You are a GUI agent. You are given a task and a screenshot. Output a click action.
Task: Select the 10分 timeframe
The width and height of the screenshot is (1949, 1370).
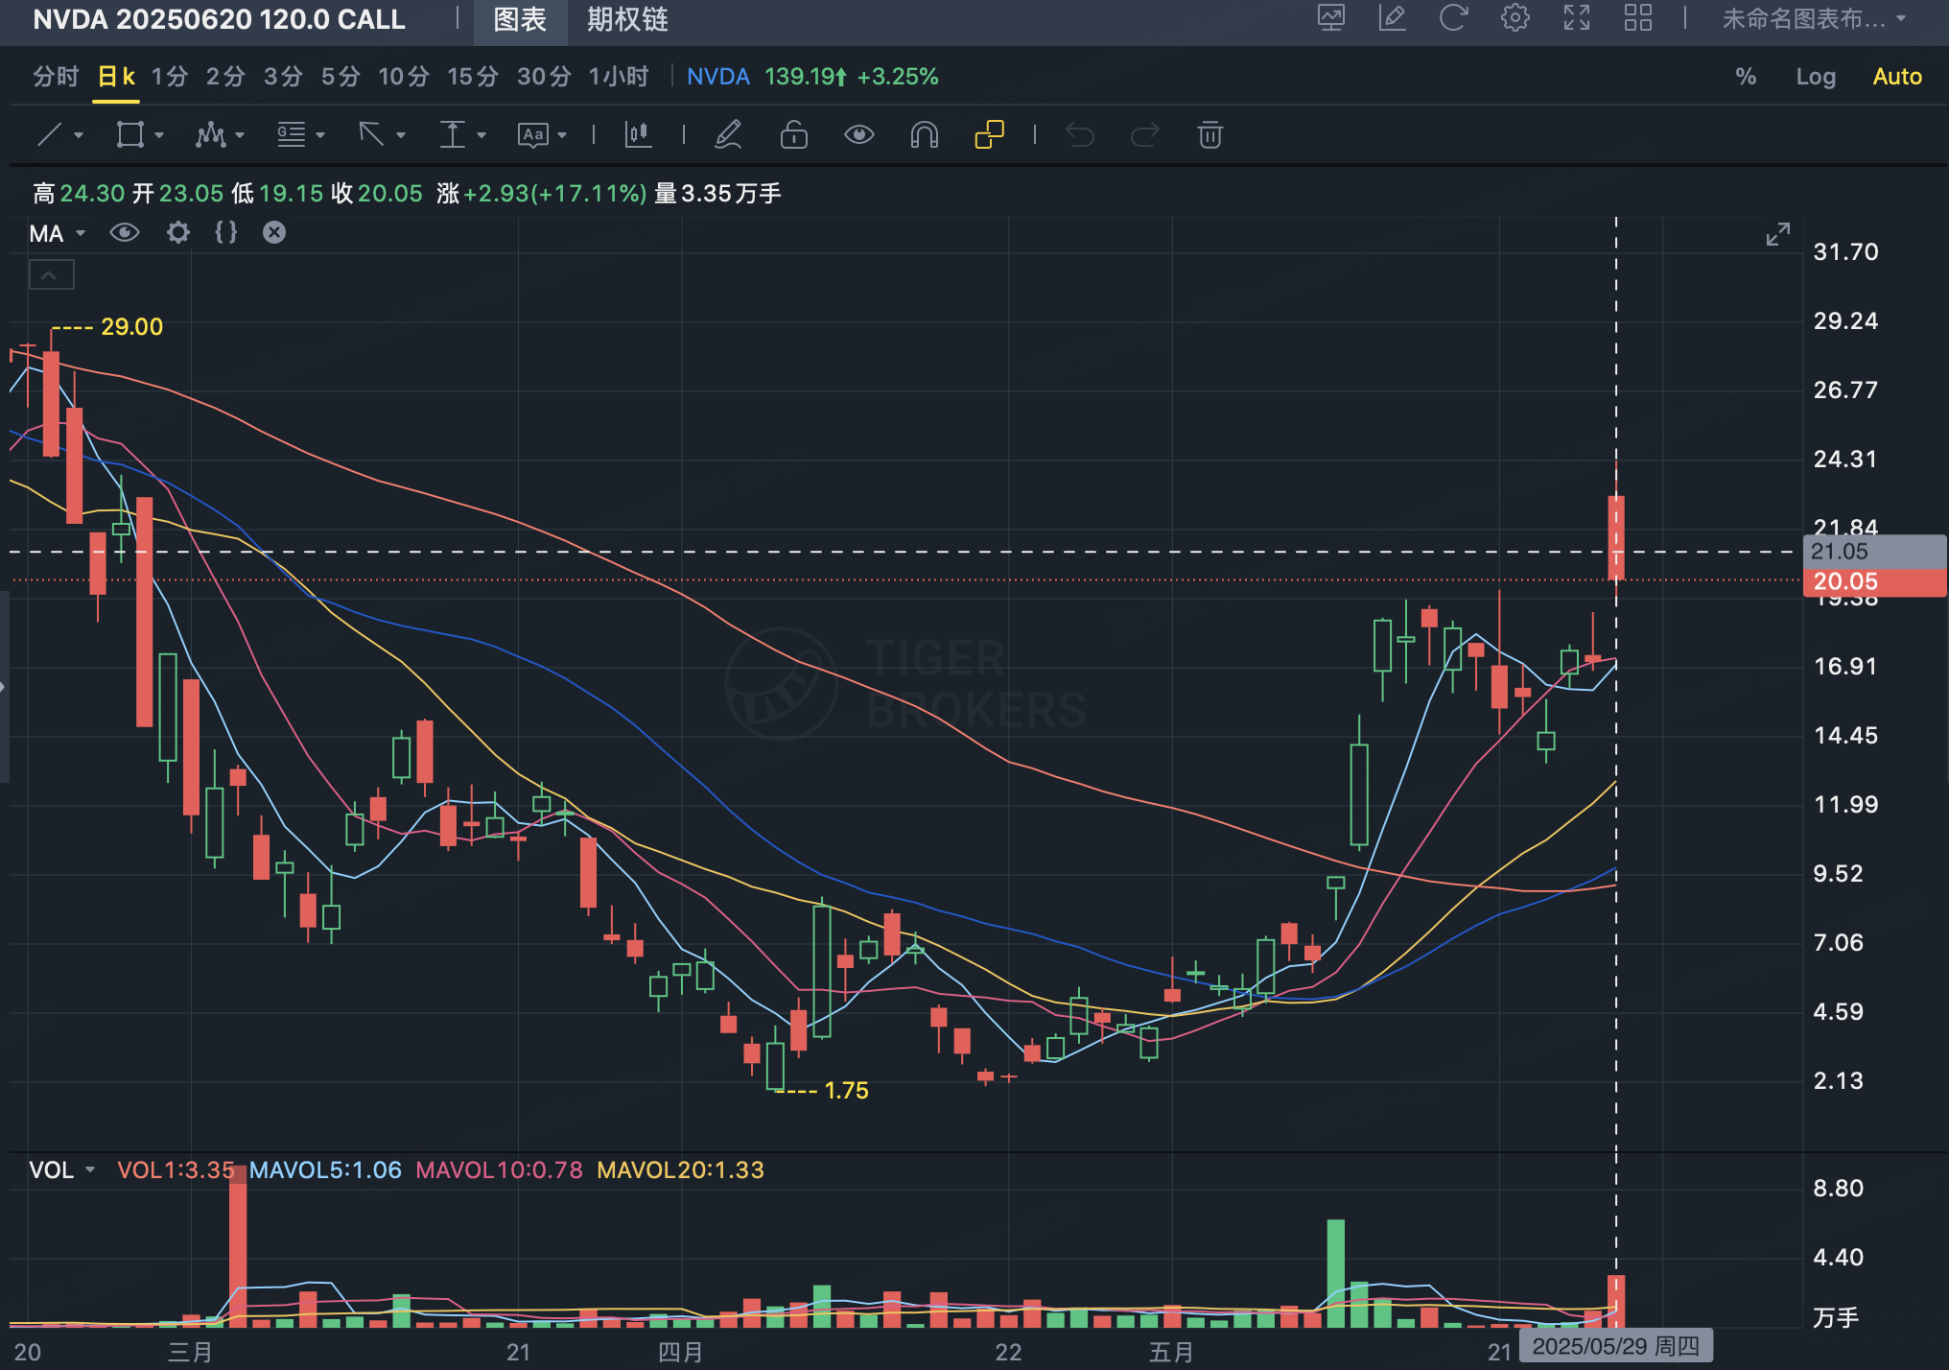(404, 77)
